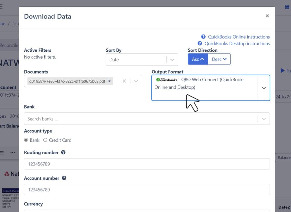This screenshot has width=291, height=212.
Task: Click the 'Currency' label
Action: (33, 204)
